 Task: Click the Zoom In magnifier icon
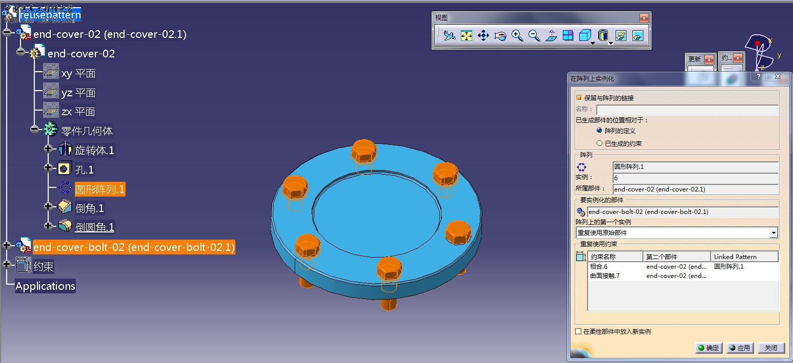tap(517, 36)
